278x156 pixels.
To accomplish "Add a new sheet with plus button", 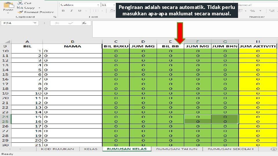I will [x=274, y=149].
